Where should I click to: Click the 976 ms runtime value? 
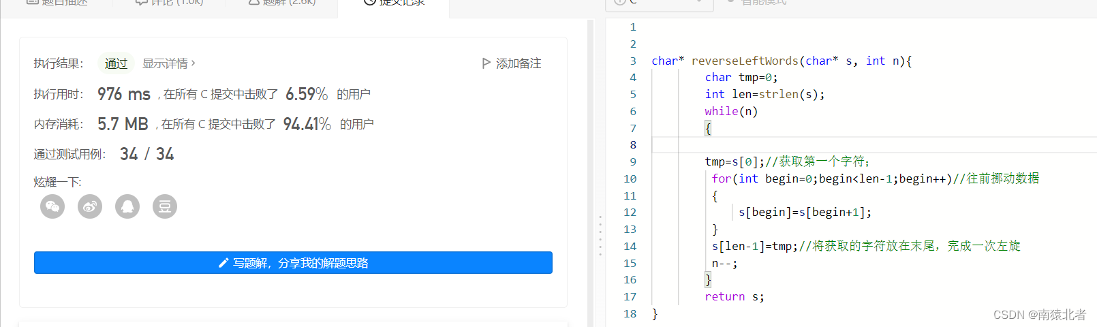point(124,94)
